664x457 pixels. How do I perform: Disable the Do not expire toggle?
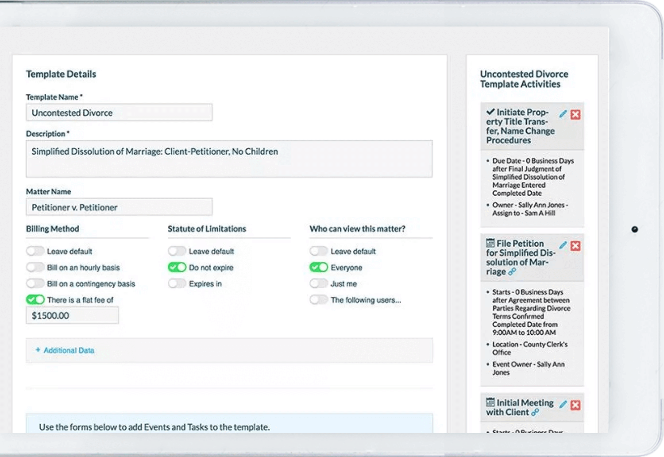click(x=177, y=267)
